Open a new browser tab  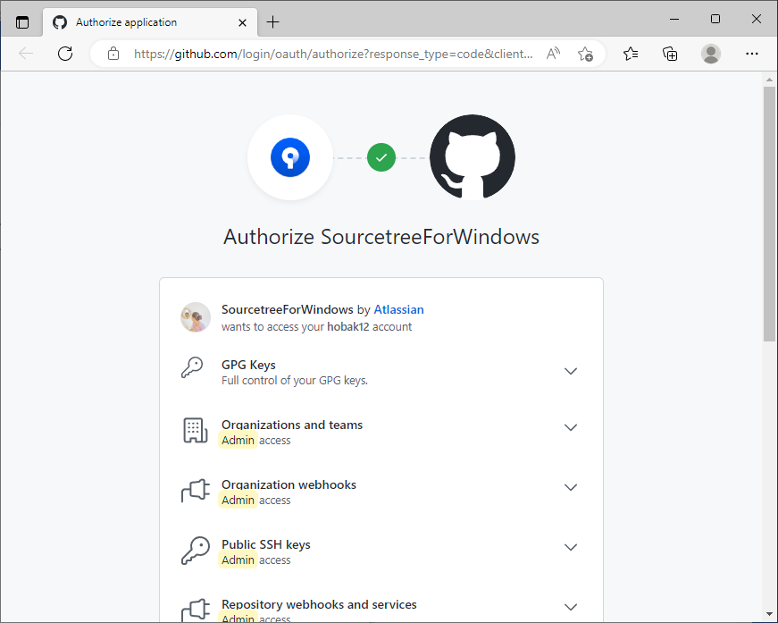tap(273, 22)
